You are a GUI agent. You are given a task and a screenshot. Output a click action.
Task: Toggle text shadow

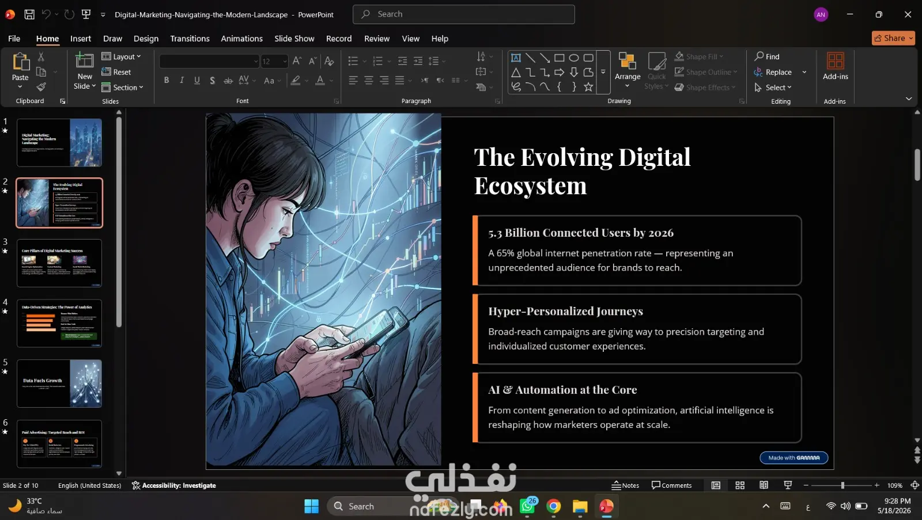213,81
